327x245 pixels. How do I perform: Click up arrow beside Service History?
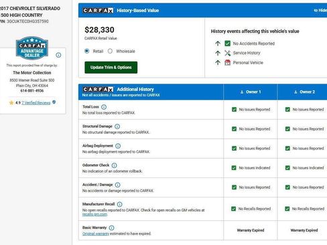(x=218, y=53)
